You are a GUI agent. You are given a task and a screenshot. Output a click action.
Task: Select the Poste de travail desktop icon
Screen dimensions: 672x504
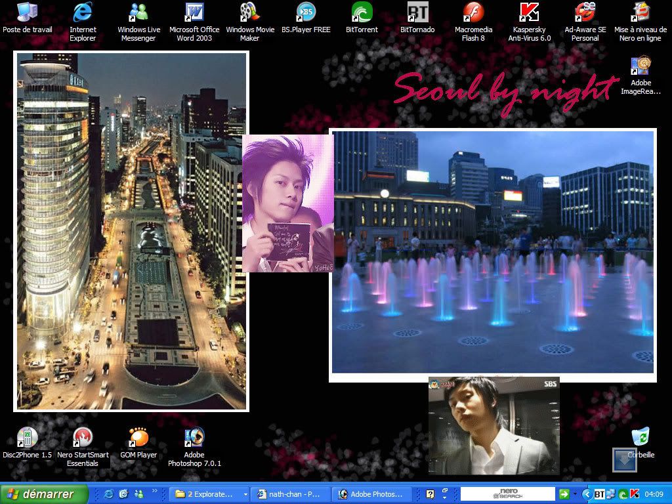(x=27, y=18)
